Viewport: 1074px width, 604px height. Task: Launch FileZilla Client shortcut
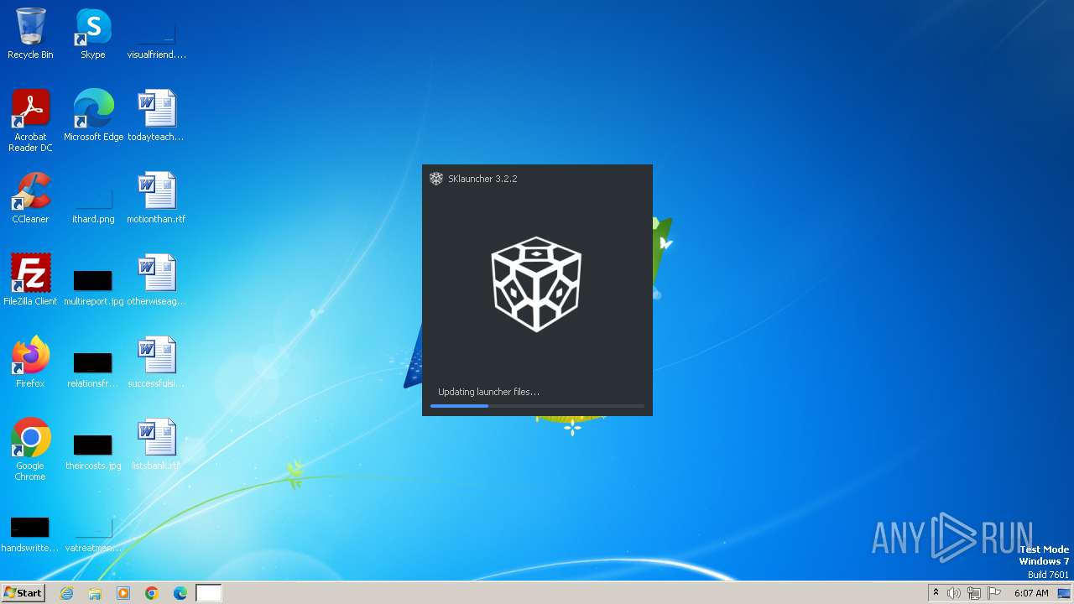click(30, 280)
